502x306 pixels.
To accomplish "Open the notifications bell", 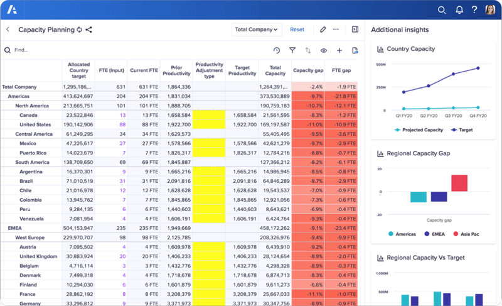I will 459,10.
